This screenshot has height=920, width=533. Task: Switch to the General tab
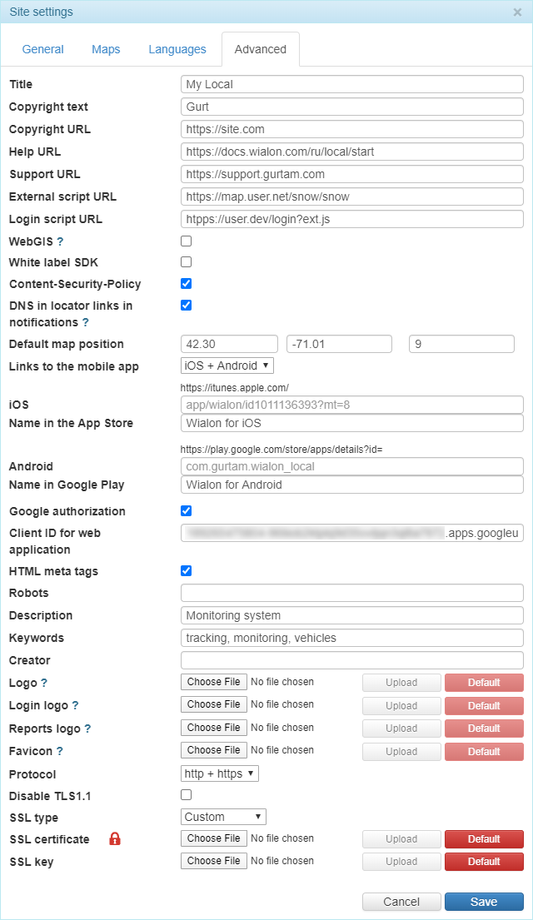(43, 49)
